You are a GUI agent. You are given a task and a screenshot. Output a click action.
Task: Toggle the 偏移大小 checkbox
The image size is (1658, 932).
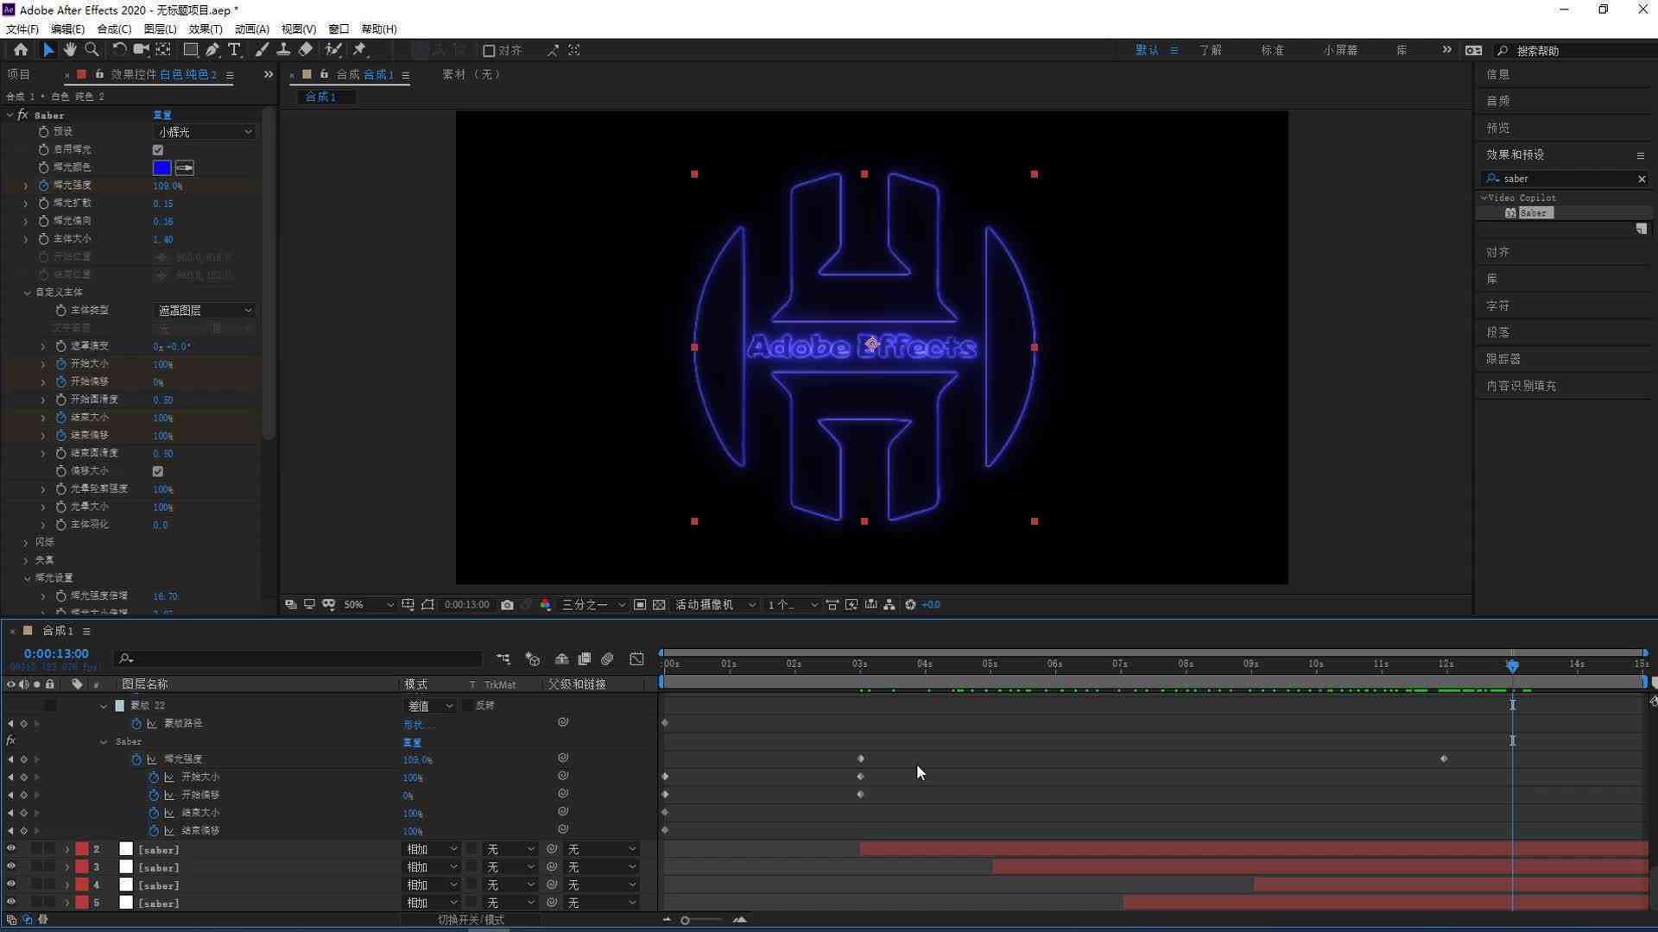[x=158, y=471]
